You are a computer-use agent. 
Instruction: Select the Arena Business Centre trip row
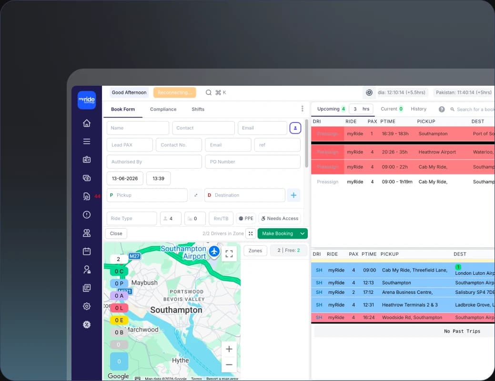click(403, 292)
